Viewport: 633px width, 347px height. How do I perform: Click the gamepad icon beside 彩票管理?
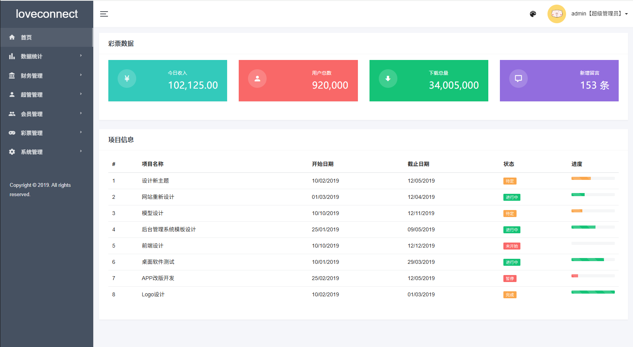[x=12, y=133]
